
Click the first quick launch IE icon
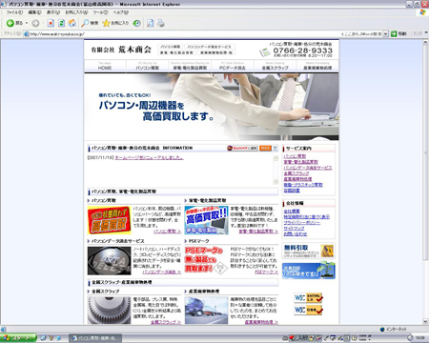pos(44,338)
